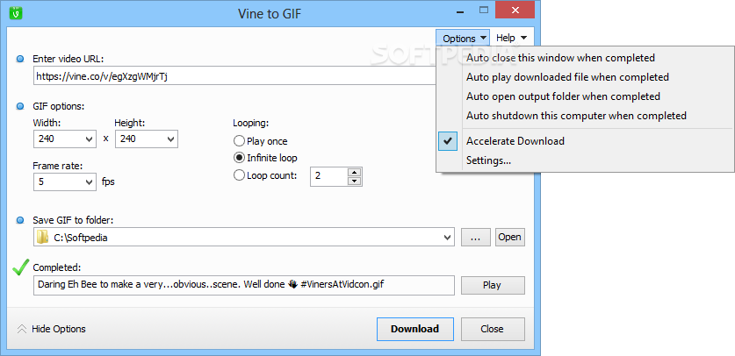The image size is (735, 356).
Task: Select the Infinite loop radio button
Action: [239, 158]
